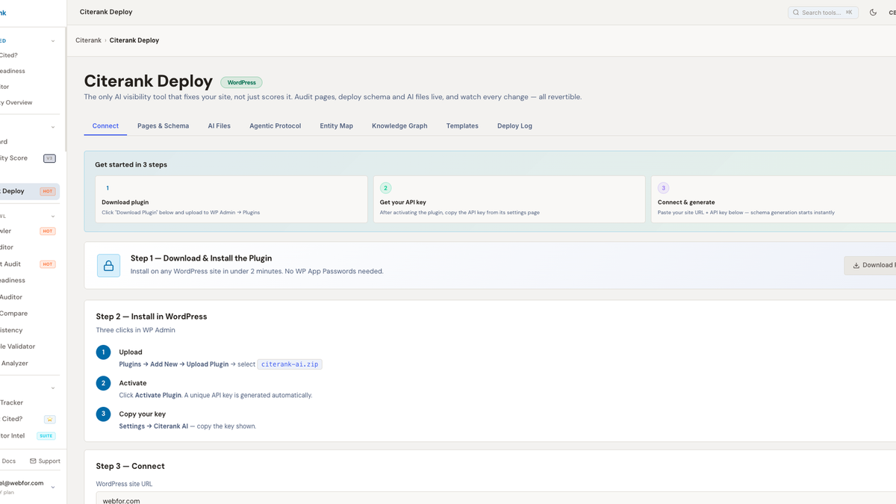The width and height of the screenshot is (896, 504).
Task: Click the 'Three clicks in WP Admin' text
Action: (136, 330)
